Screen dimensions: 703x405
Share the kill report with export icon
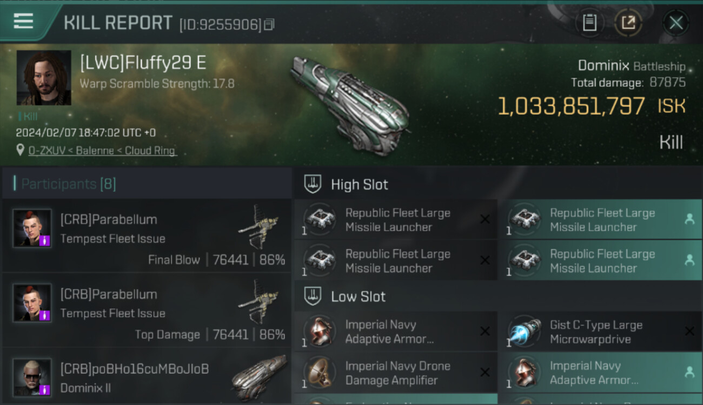[628, 23]
